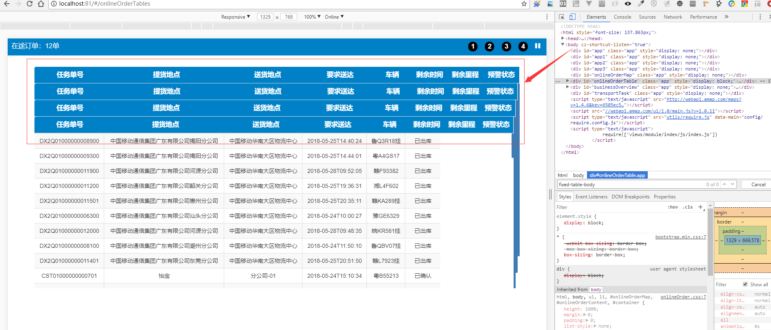Open the gray 'M' extension icon
This screenshot has width=771, height=330.
pyautogui.click(x=602, y=4)
